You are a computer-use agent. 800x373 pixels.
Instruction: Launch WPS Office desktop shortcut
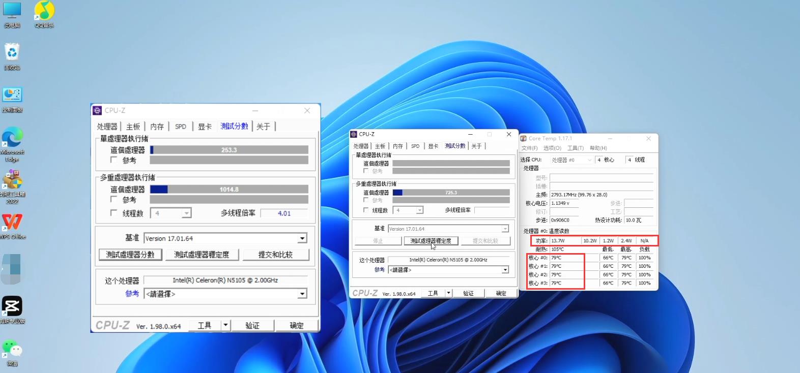coord(12,226)
